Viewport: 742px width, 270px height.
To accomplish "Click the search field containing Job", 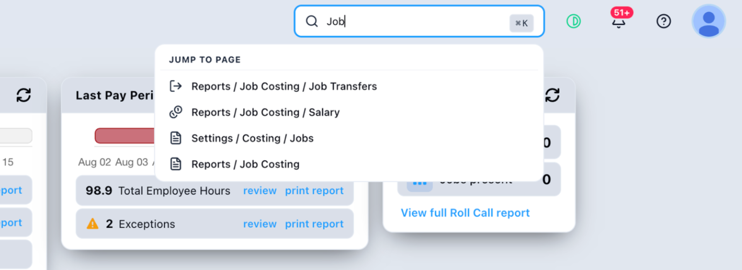I will pos(419,21).
